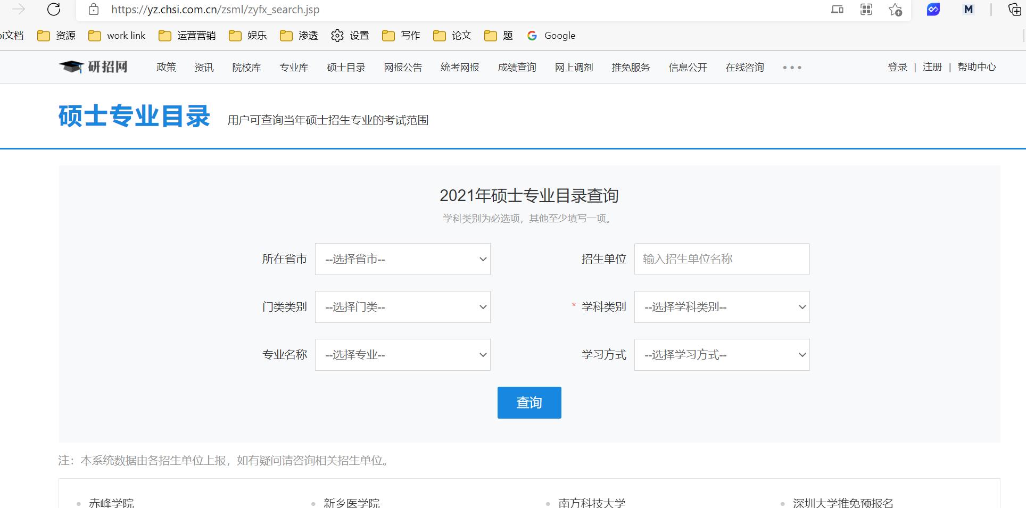Click the blue 查询 button
Screen dimensions: 1026x508
point(529,403)
